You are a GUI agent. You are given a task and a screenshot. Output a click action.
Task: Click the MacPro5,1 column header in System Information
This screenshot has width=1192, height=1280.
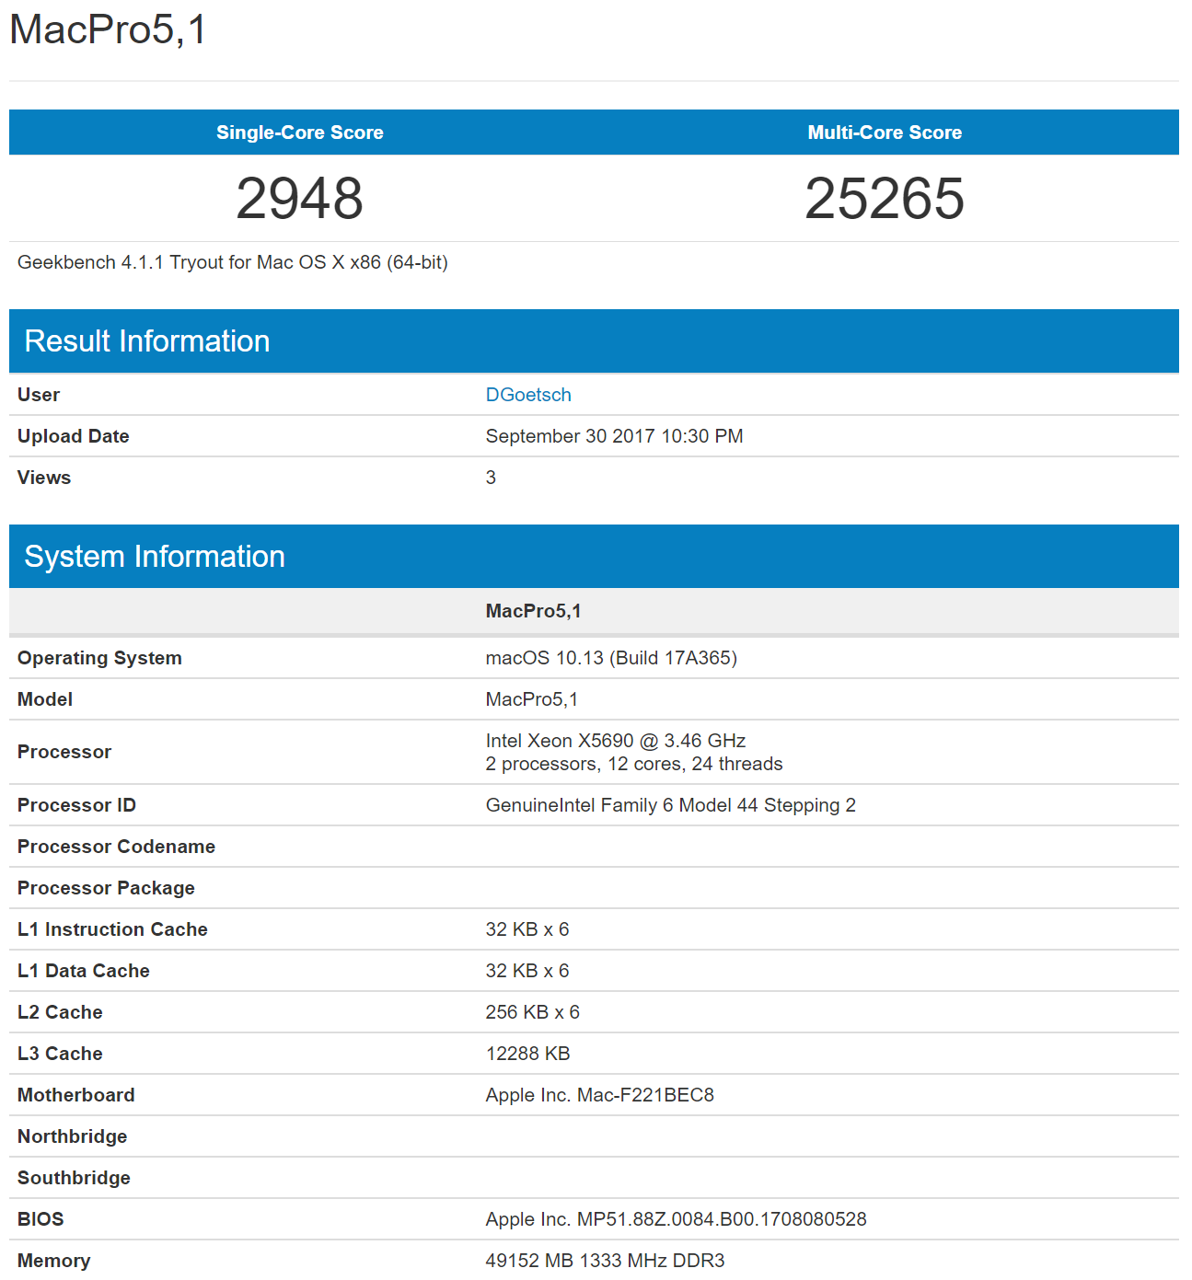pos(534,611)
